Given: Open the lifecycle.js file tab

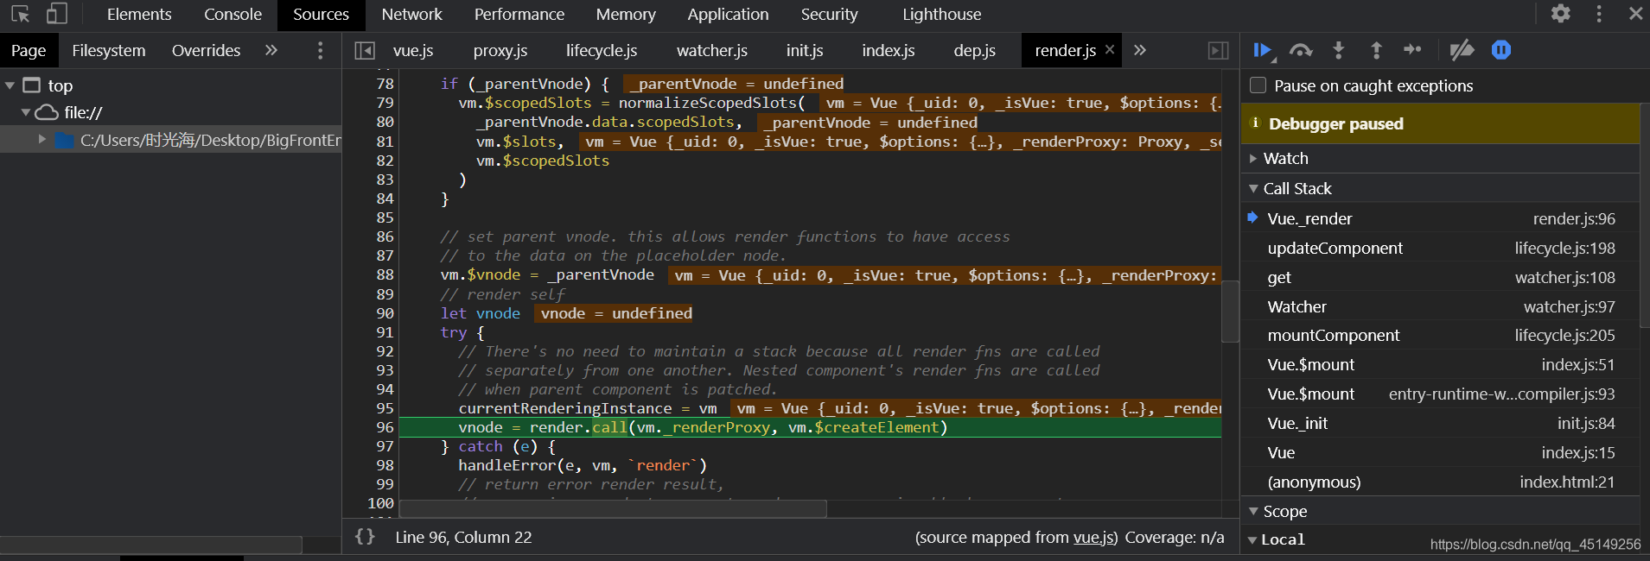Looking at the screenshot, I should 602,50.
